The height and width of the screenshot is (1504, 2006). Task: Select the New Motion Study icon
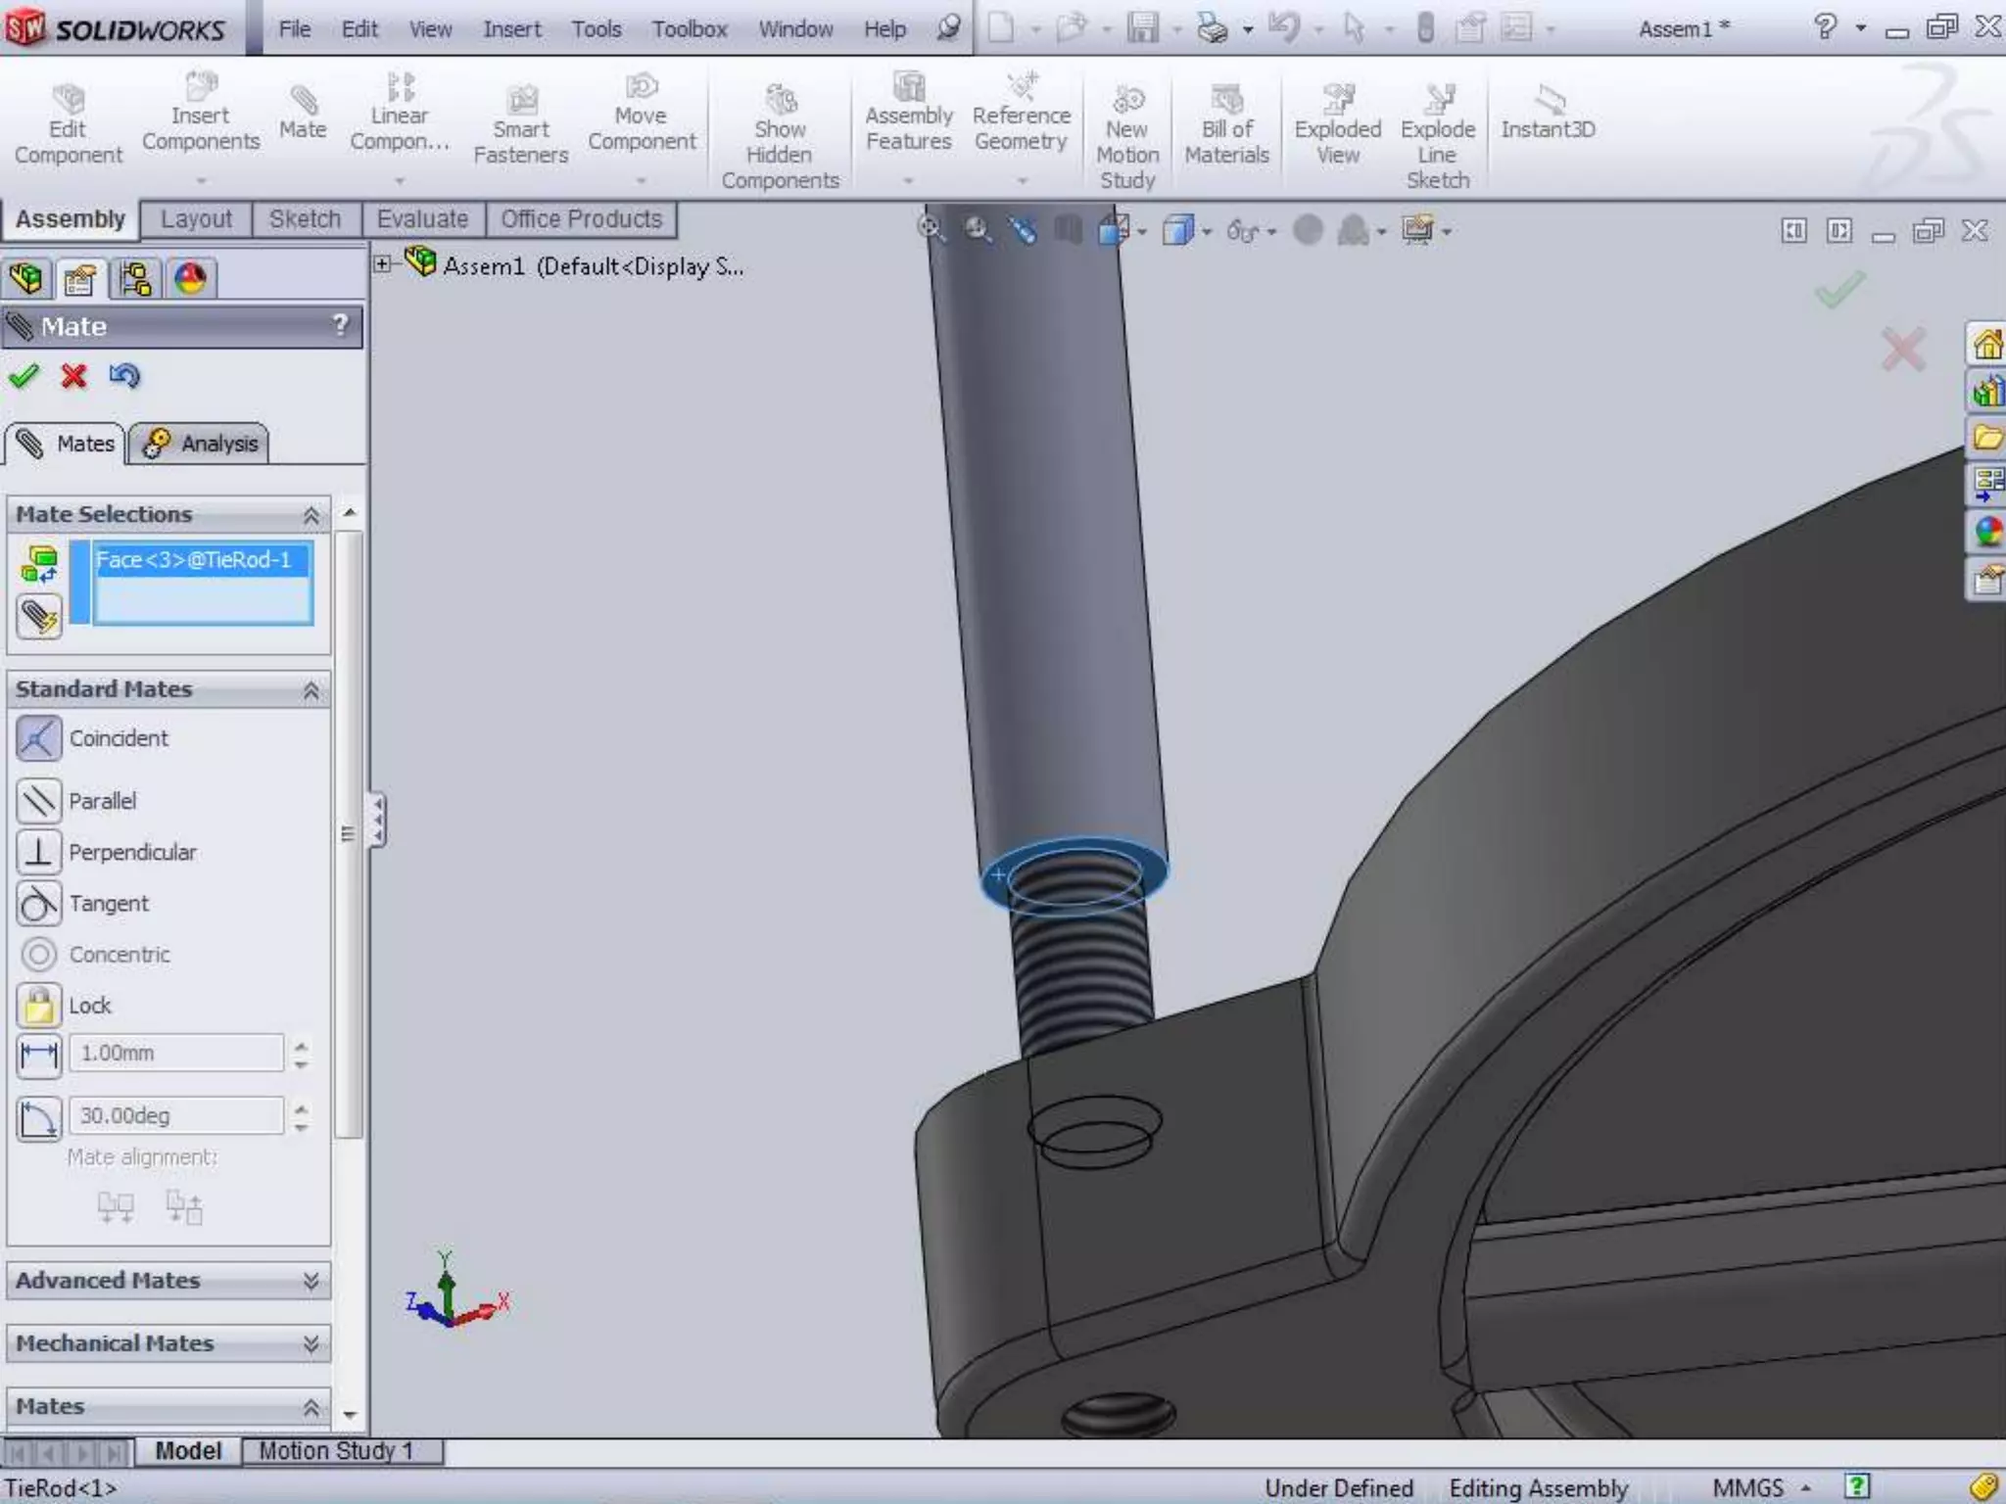pyautogui.click(x=1127, y=101)
